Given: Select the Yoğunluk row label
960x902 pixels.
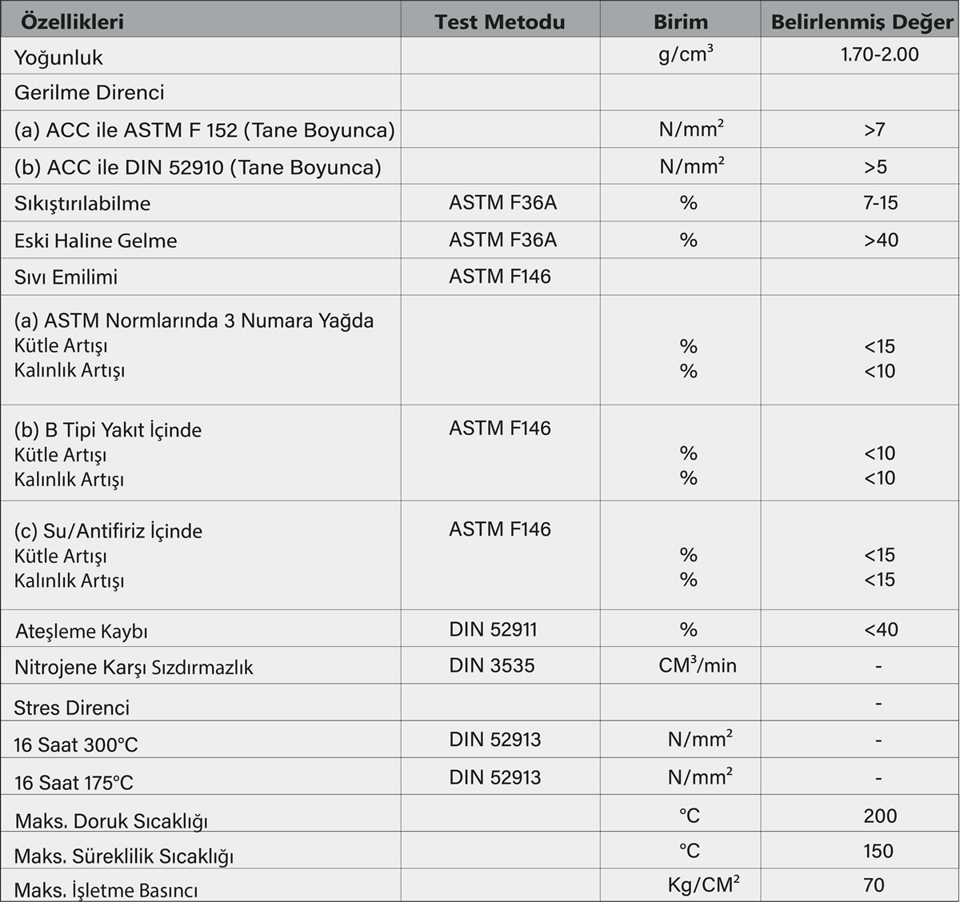Looking at the screenshot, I should tap(58, 58).
